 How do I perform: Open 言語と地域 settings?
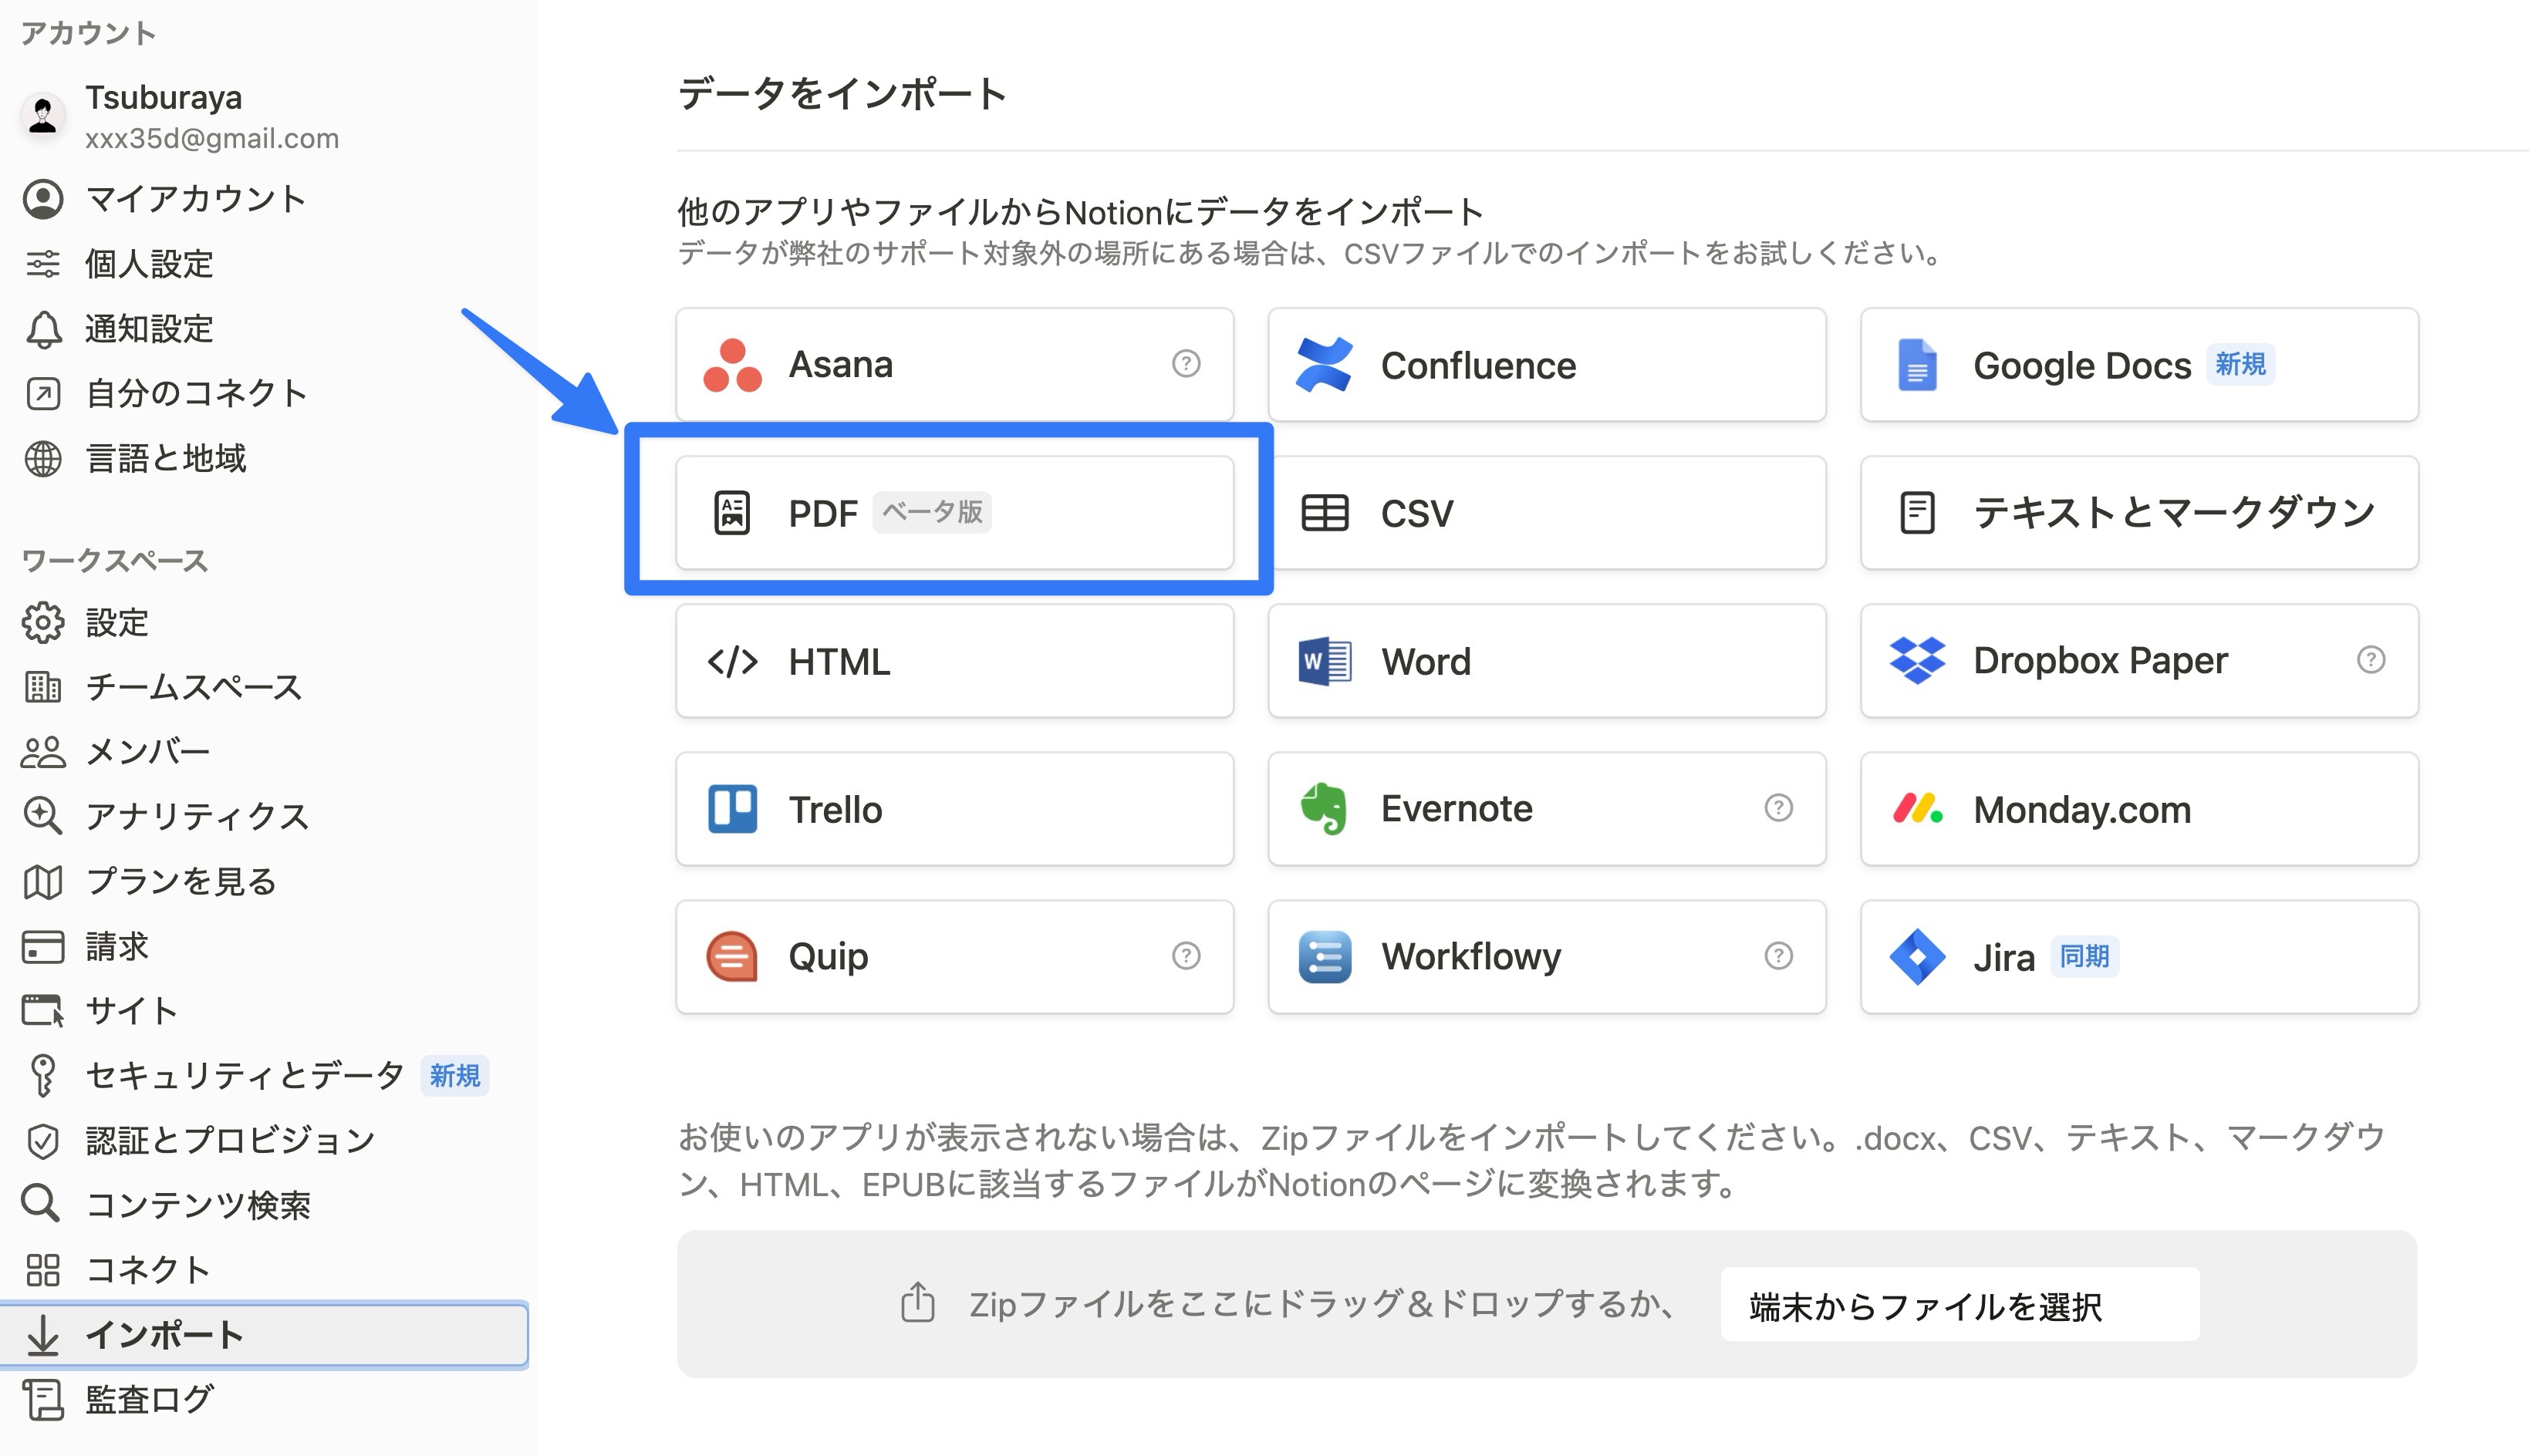point(264,458)
